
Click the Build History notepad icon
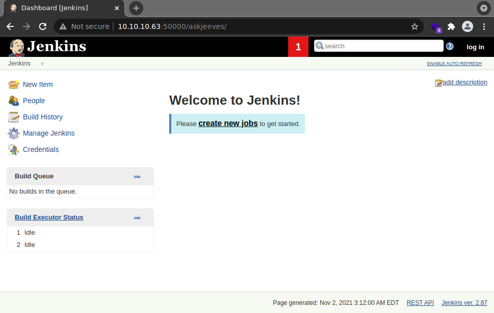pyautogui.click(x=14, y=117)
